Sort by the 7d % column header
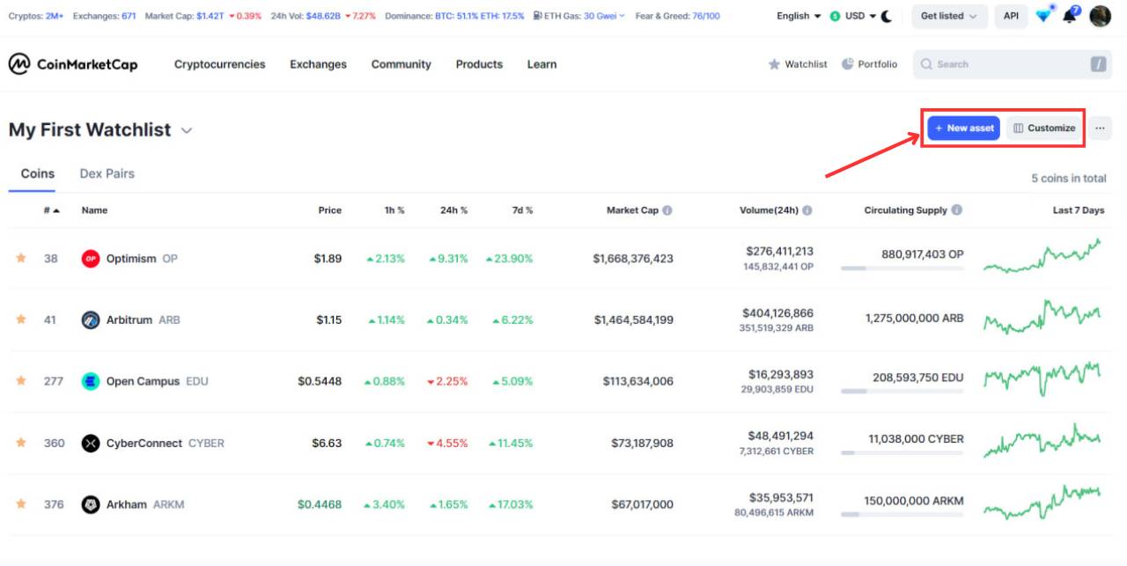 pos(522,210)
